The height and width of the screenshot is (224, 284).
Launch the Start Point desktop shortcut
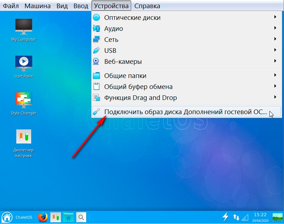coord(23,64)
